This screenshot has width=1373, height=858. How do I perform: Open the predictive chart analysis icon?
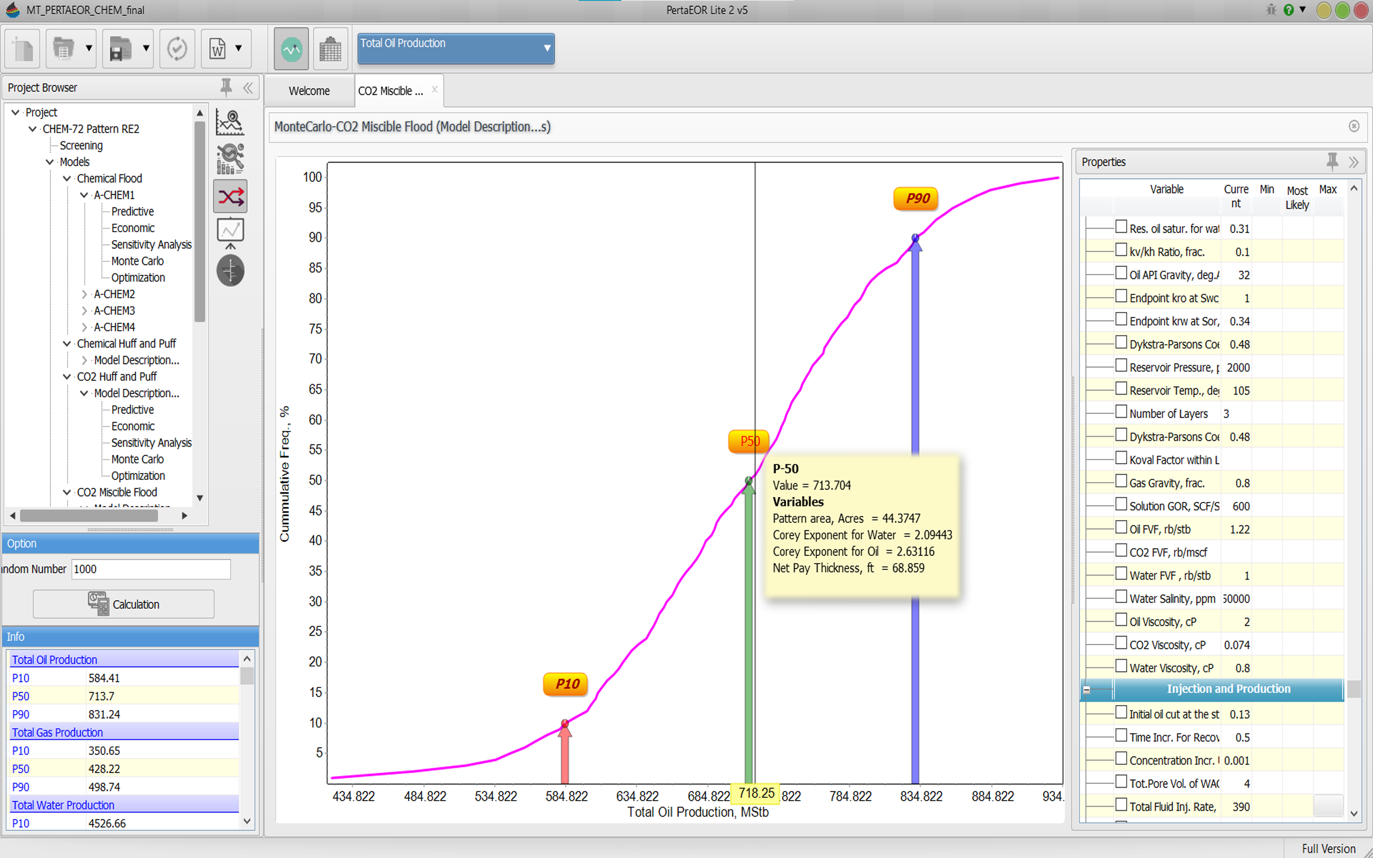(x=230, y=122)
